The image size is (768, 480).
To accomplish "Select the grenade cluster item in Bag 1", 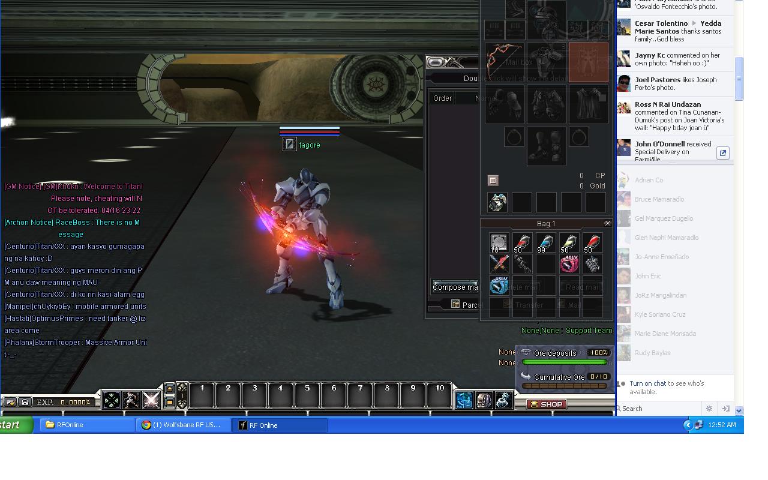I will 592,264.
